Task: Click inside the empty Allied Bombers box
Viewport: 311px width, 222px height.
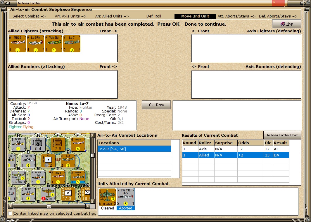Action: (63, 84)
